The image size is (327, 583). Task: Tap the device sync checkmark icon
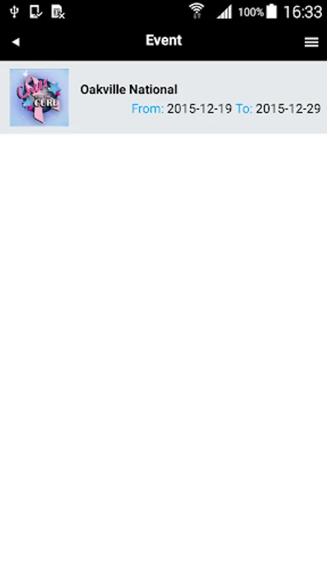click(x=36, y=12)
